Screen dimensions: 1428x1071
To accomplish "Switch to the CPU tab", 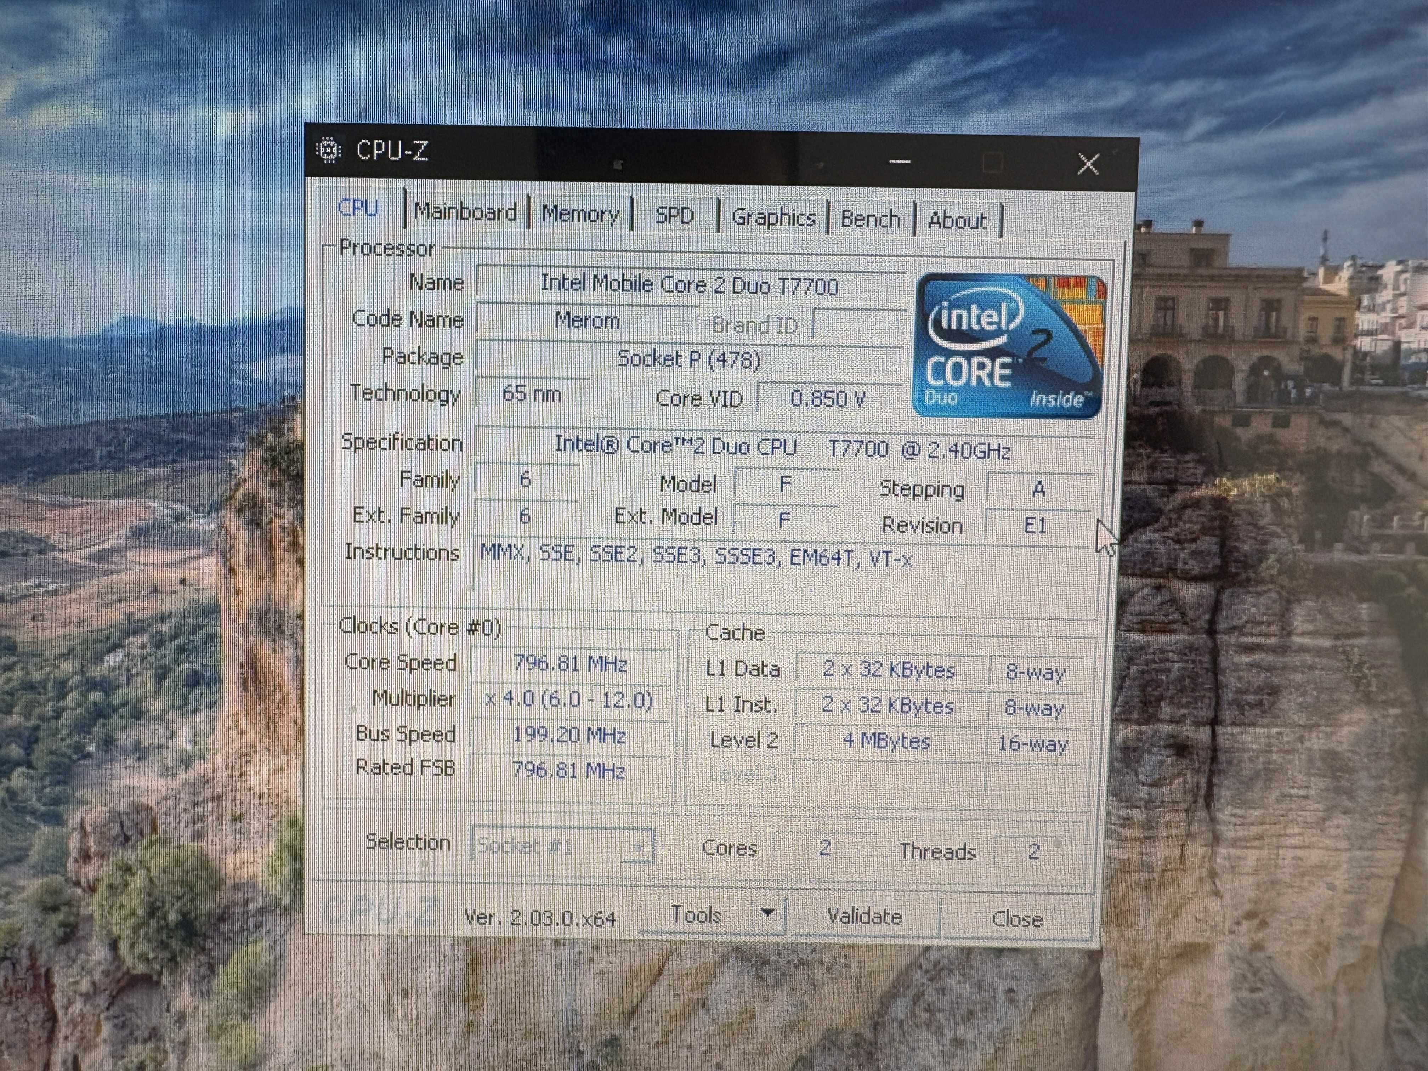I will (x=358, y=208).
